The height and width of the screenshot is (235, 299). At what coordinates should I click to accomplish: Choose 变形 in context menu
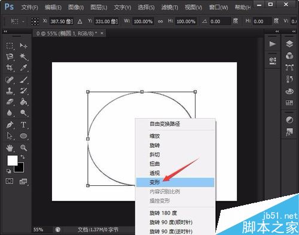(x=175, y=182)
